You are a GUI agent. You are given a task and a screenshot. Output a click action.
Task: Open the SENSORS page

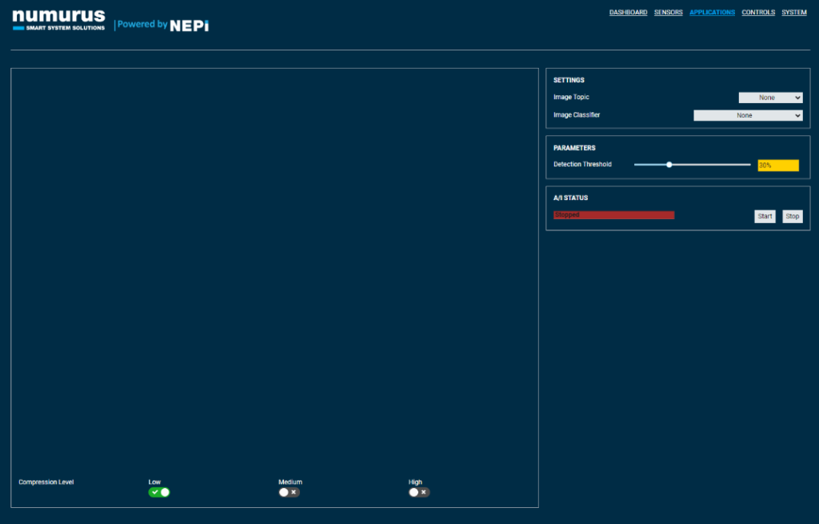(x=669, y=12)
